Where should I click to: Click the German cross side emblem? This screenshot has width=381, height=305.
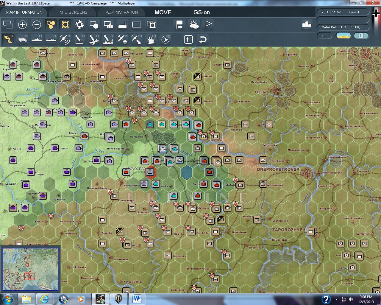376,14
